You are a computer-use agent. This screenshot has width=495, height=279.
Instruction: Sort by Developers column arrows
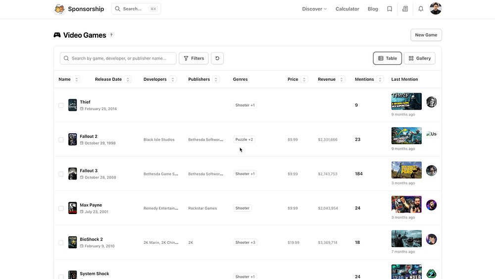coord(173,79)
